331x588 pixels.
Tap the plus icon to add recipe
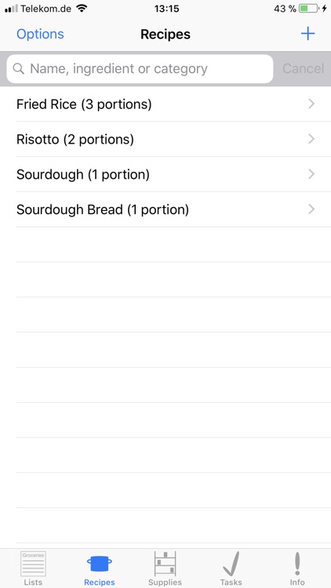pyautogui.click(x=307, y=34)
